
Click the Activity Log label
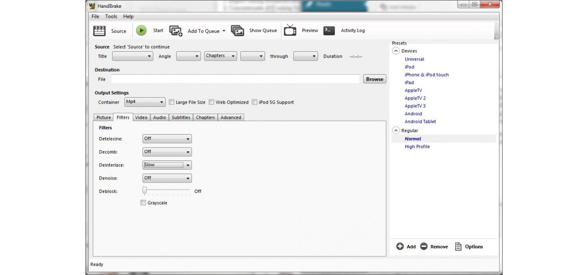[x=353, y=31]
